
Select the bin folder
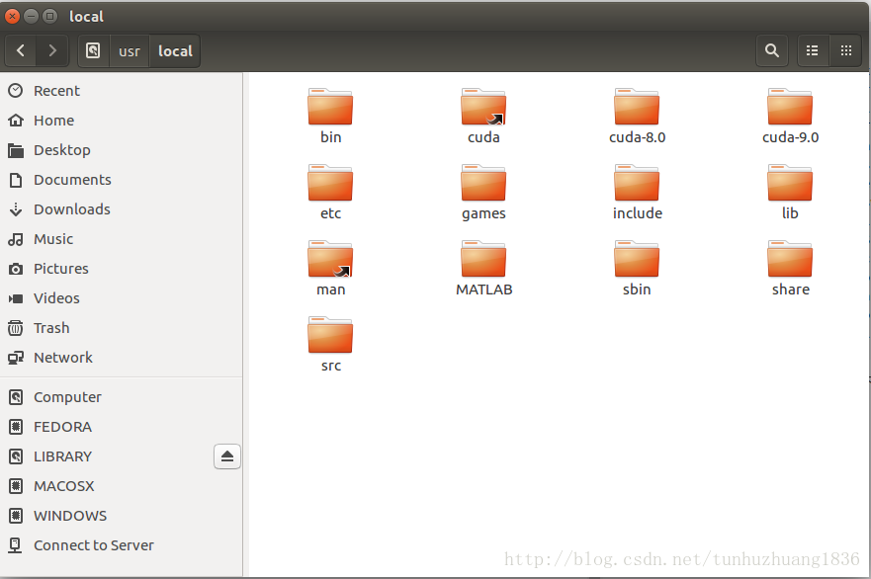pos(330,117)
